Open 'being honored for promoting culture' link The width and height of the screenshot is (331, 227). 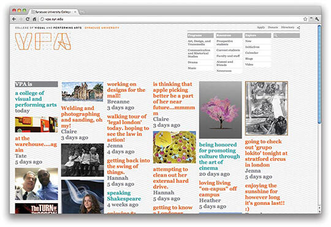[x=219, y=157]
